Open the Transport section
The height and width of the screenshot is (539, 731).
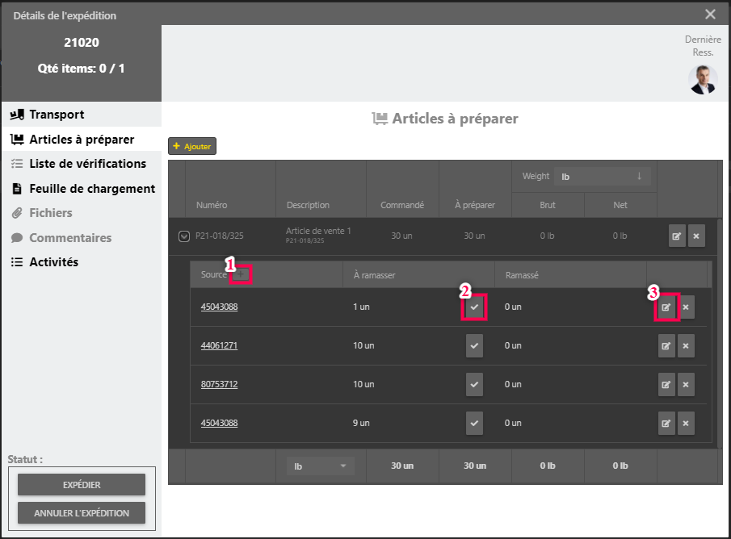tap(82, 114)
